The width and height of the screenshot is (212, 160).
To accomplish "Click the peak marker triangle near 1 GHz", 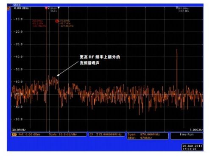I will tap(177, 8).
